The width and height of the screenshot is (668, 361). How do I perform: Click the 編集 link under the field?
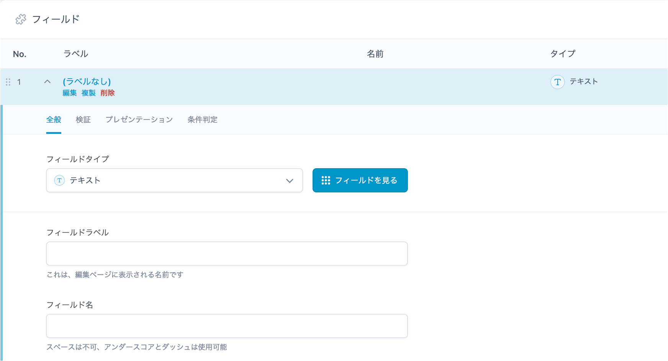pos(70,93)
